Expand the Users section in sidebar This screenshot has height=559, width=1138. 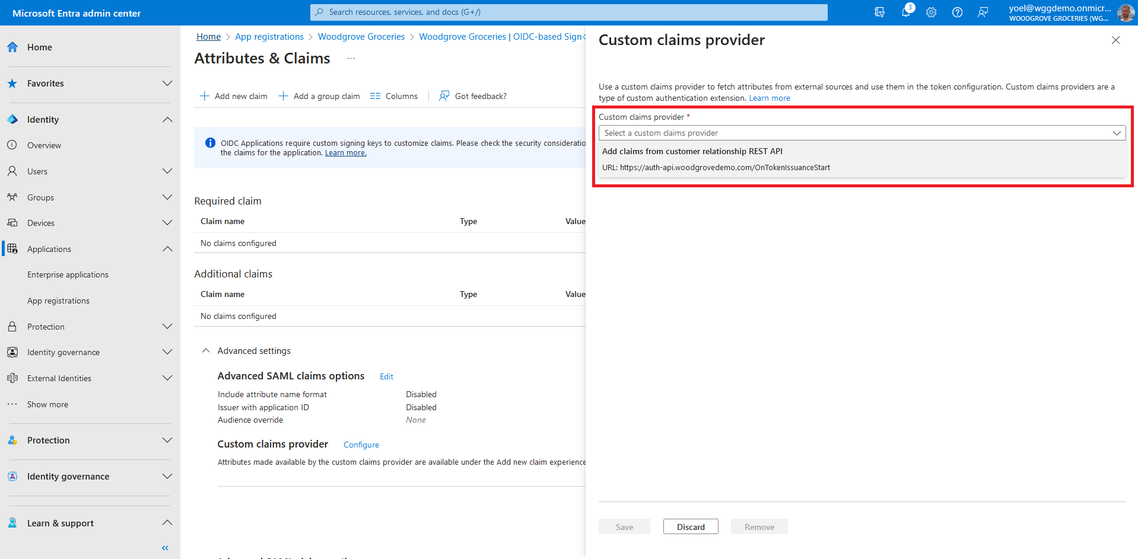pos(167,171)
